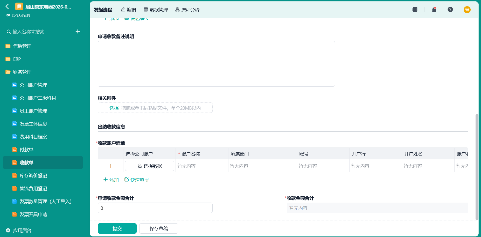Viewport: 481px width, 237px height.
Task: Click row number 1 cell
Action: point(110,166)
